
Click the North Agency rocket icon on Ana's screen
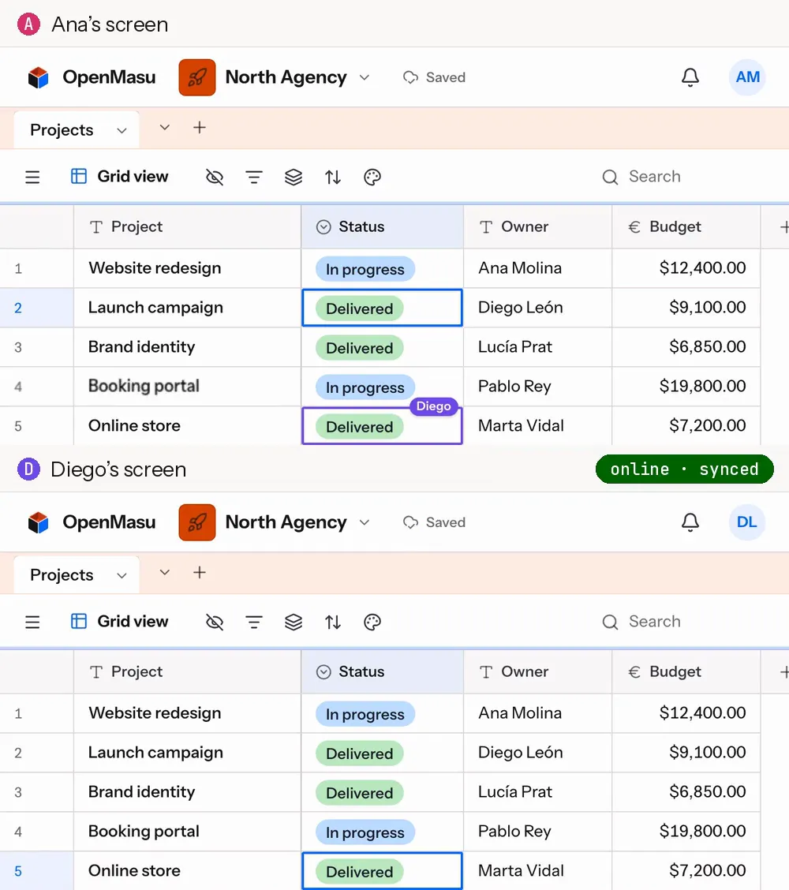(x=197, y=77)
